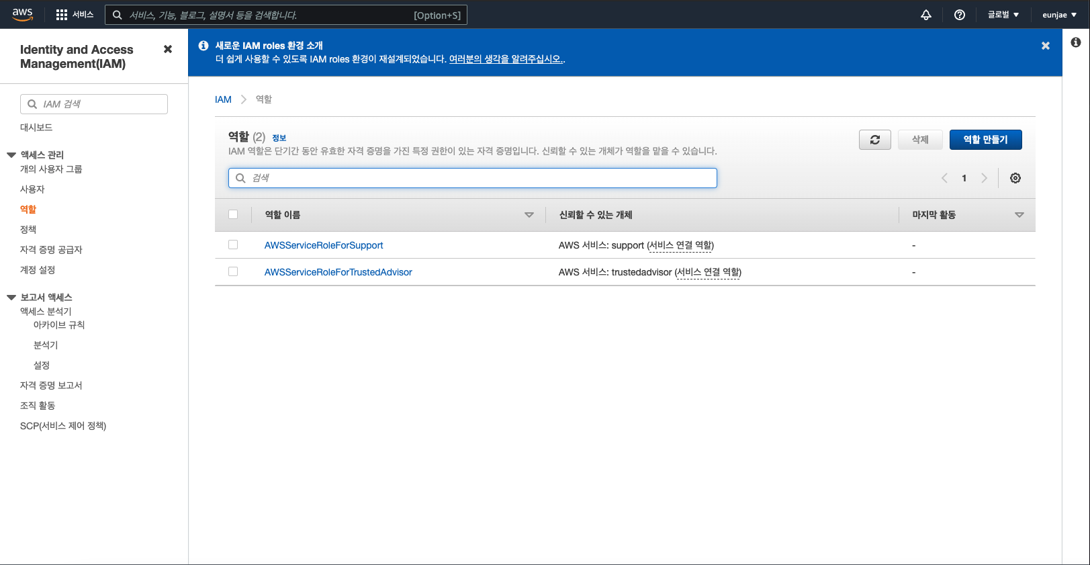Click the 신뢰할 수 있는 개체 column header

point(596,215)
